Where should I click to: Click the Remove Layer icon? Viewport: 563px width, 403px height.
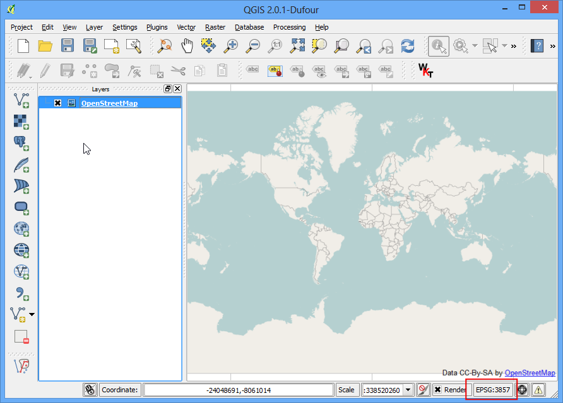coord(21,337)
